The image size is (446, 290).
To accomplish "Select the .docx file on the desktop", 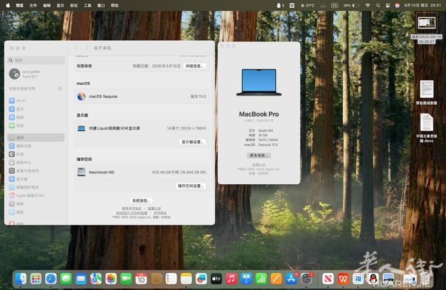I will (427, 128).
